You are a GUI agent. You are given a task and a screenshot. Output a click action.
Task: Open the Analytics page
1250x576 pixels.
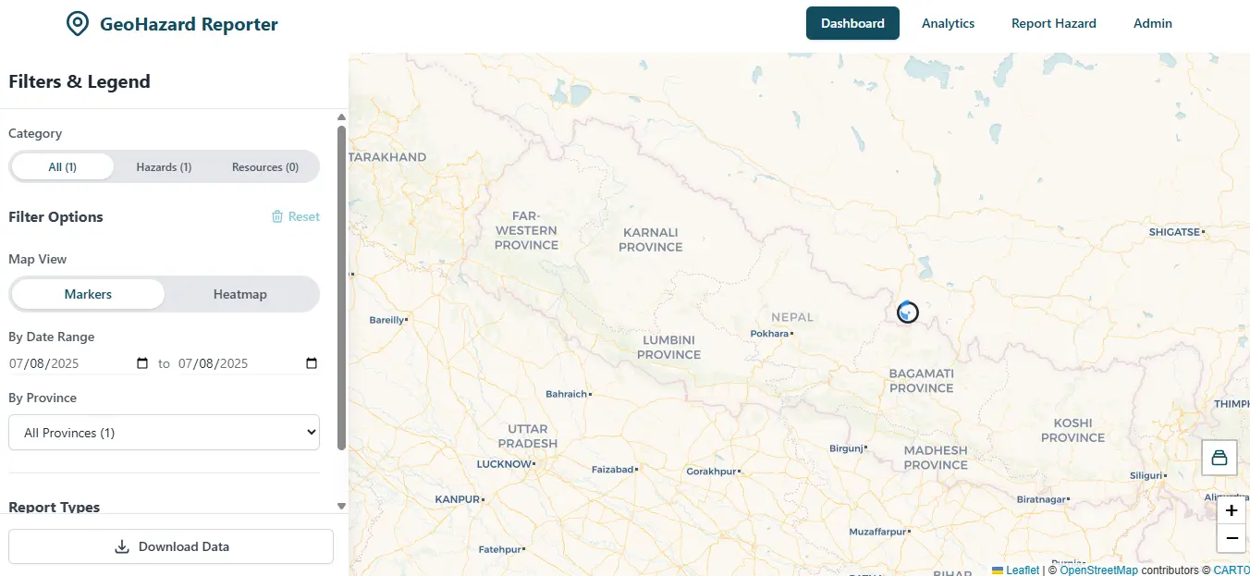pos(948,23)
